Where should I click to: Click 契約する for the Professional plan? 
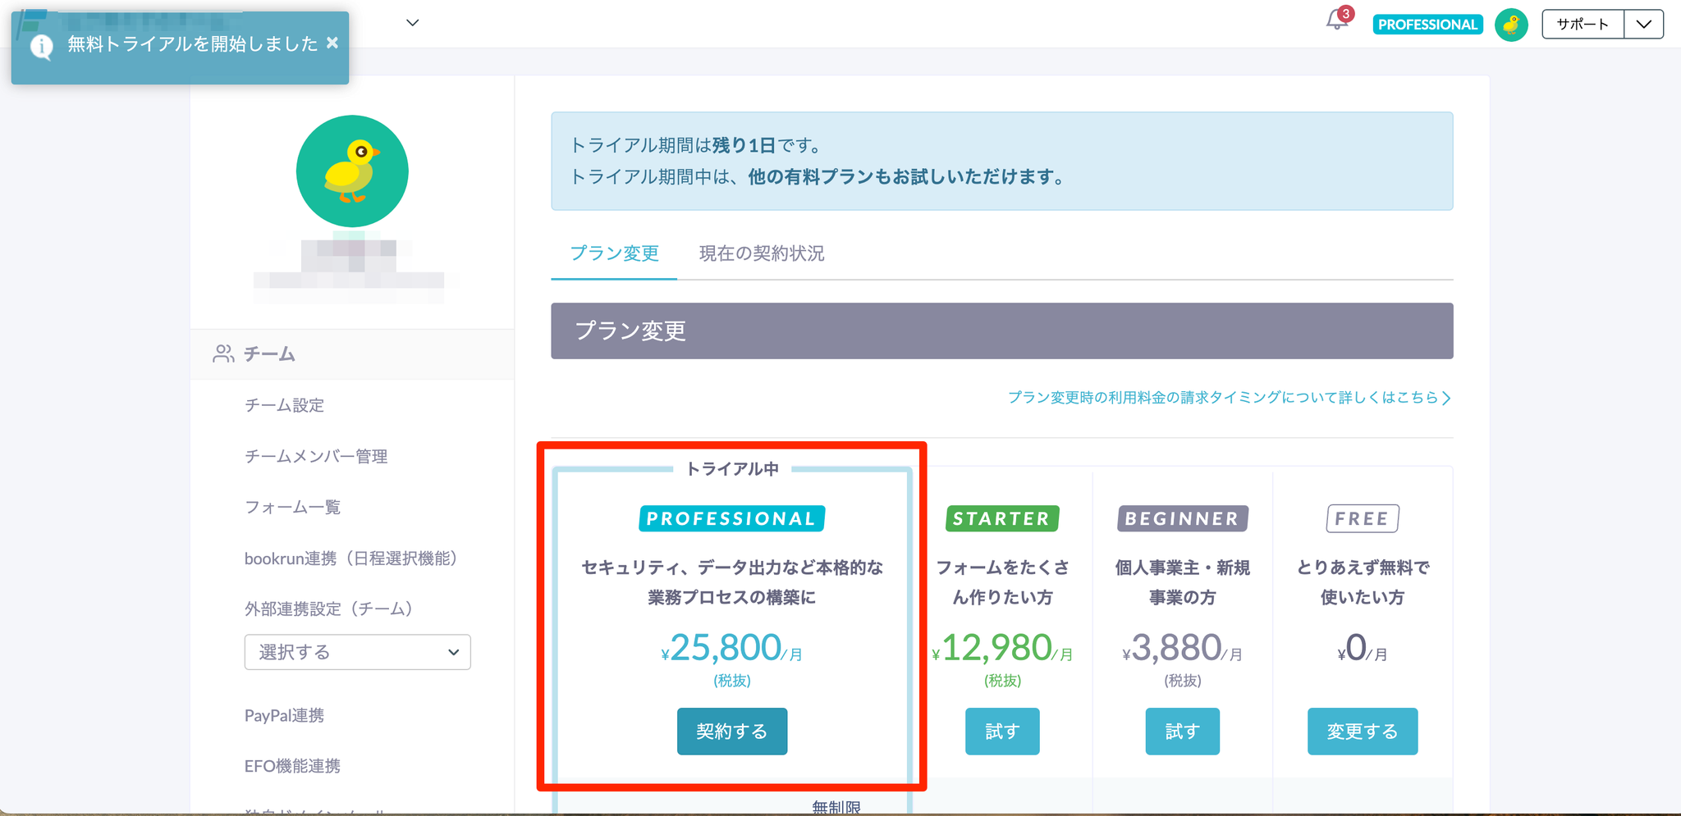point(731,731)
